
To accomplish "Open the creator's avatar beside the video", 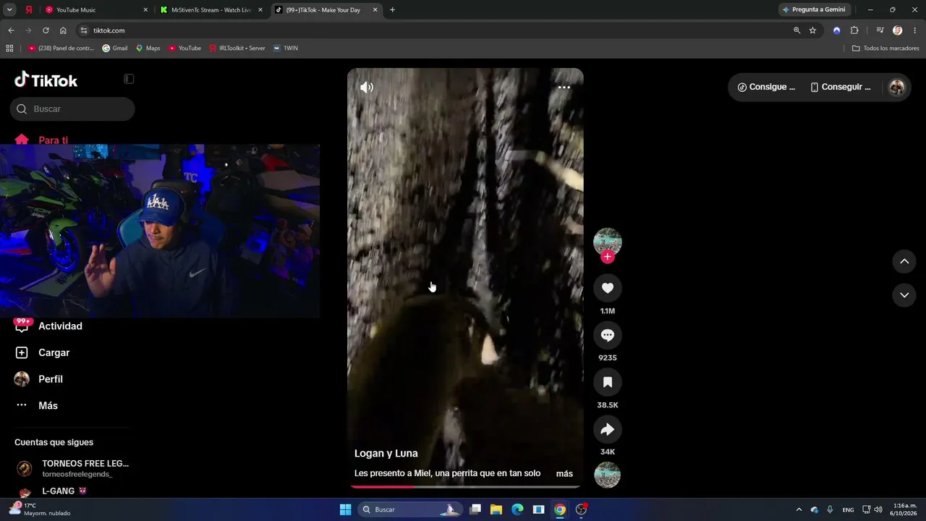I will click(x=608, y=242).
